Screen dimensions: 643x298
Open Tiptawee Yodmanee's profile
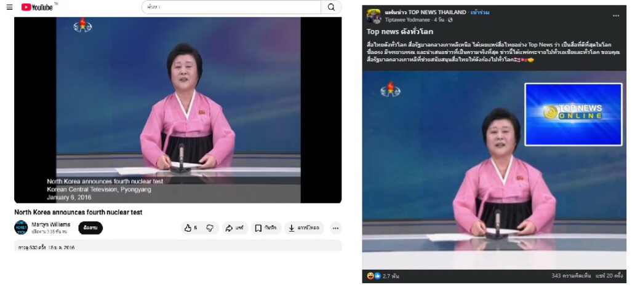[407, 20]
